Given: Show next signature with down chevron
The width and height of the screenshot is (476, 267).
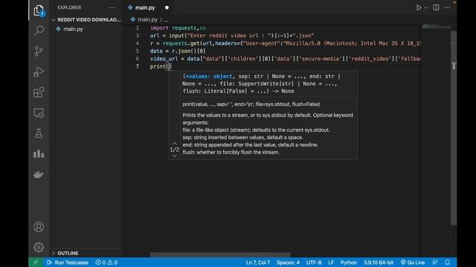Looking at the screenshot, I should pyautogui.click(x=175, y=156).
